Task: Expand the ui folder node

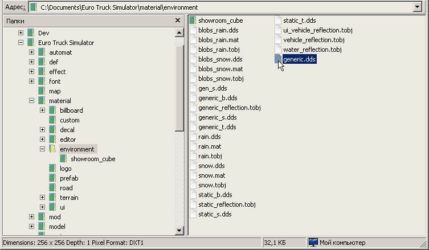Action: [x=42, y=207]
